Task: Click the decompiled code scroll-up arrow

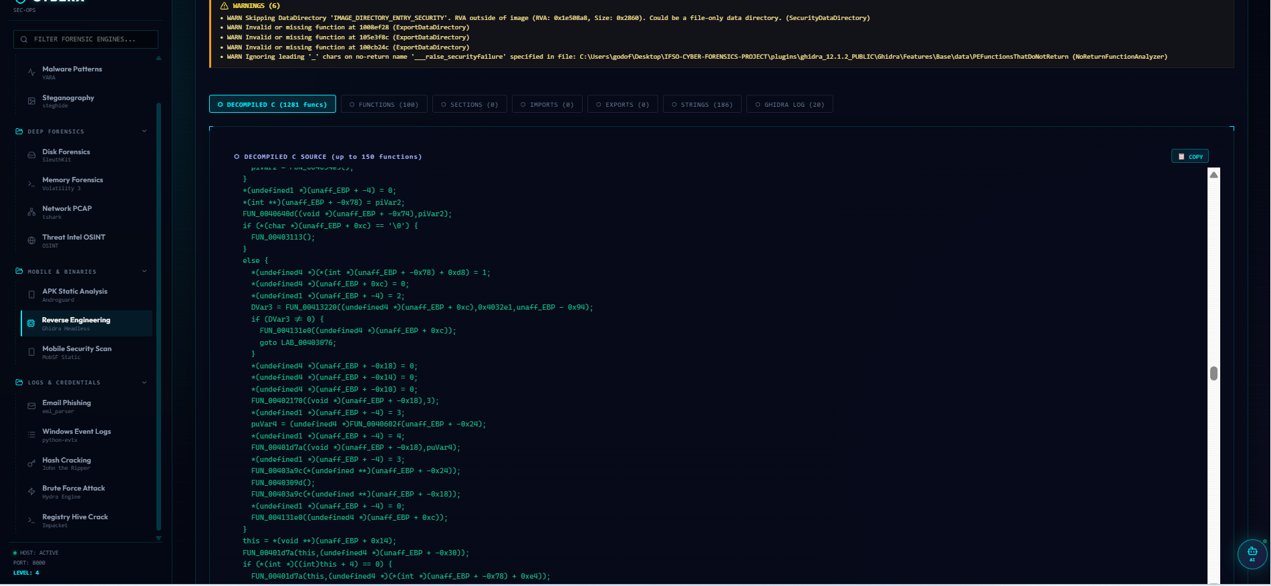Action: click(1214, 175)
